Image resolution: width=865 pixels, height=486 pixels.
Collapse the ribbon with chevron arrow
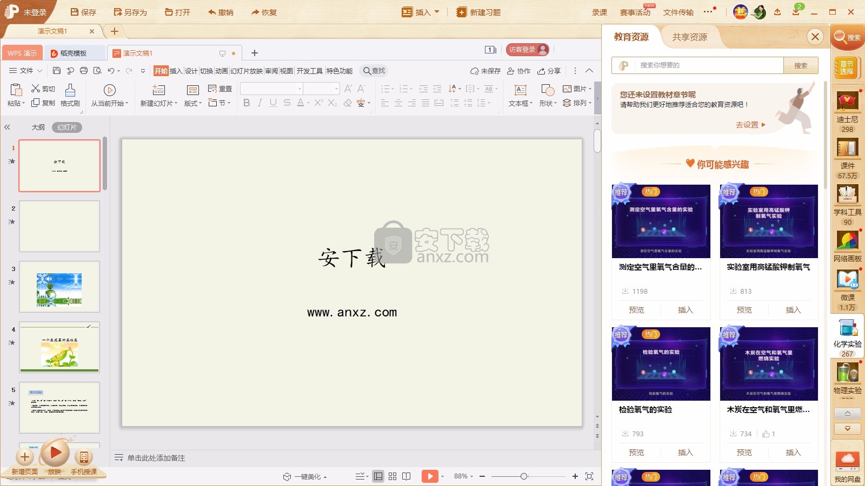tap(589, 71)
